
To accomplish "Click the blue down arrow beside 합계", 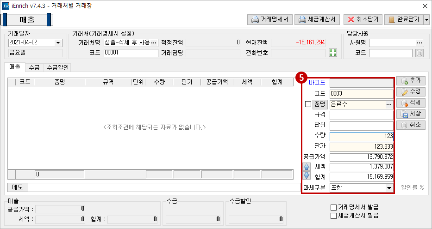I will pyautogui.click(x=307, y=176).
